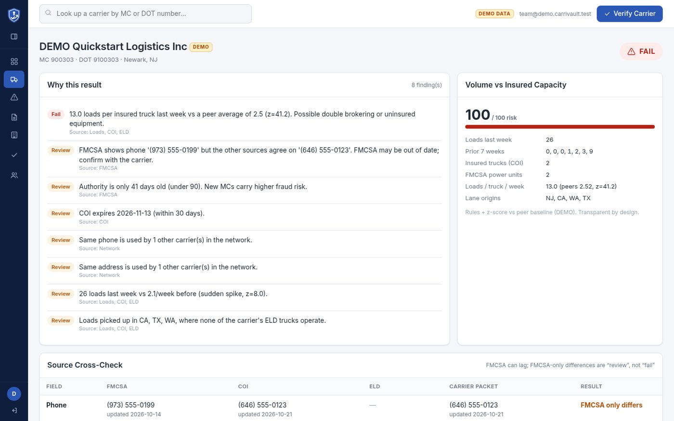The width and height of the screenshot is (674, 421).
Task: Click the FAIL warning triangle icon
Action: click(x=631, y=51)
